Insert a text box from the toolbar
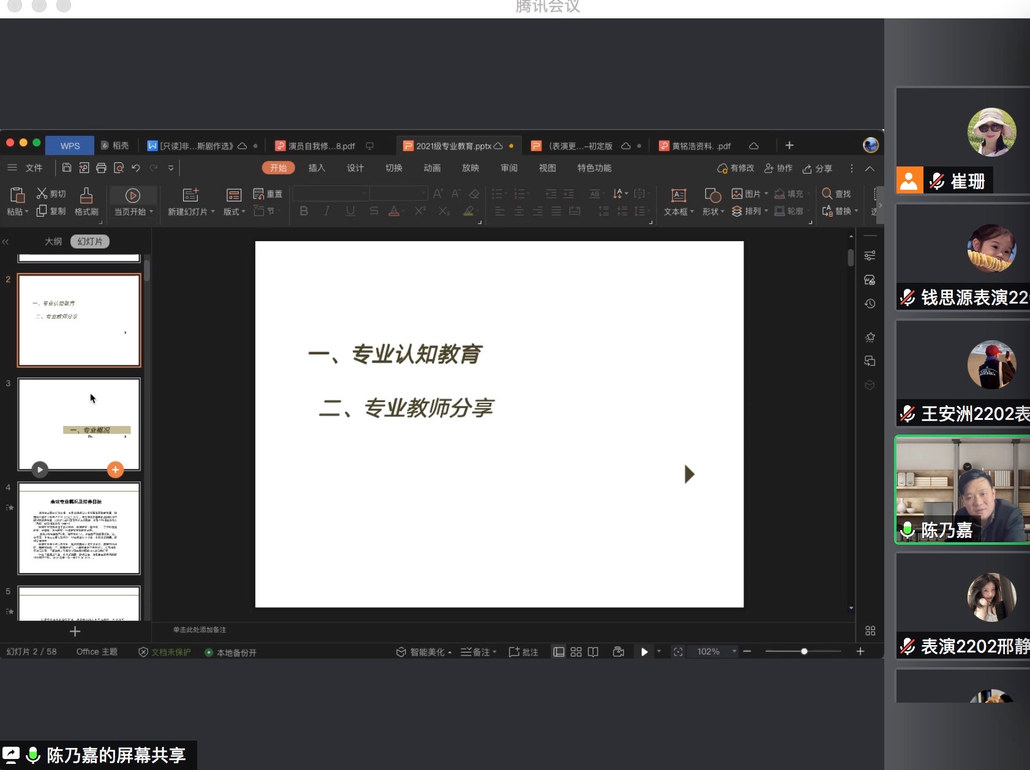 (679, 195)
